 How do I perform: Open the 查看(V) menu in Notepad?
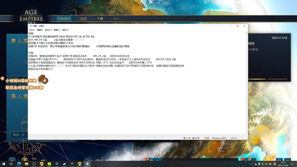tap(57, 30)
